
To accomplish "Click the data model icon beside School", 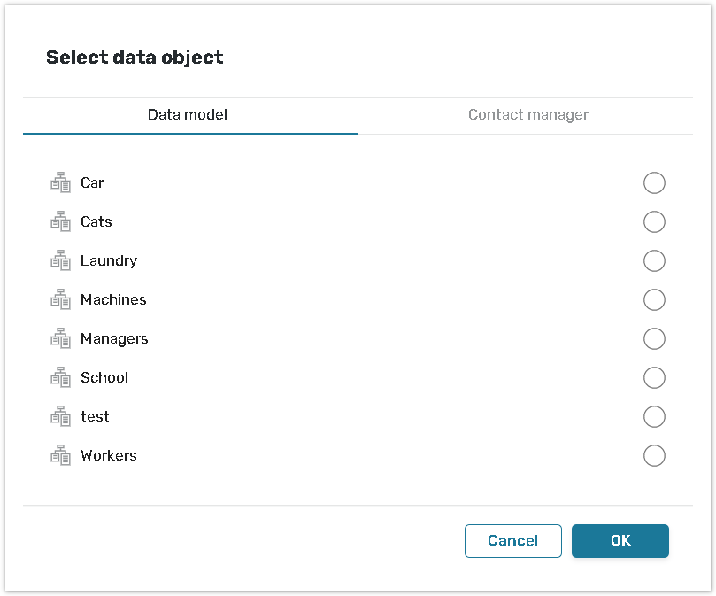I will tap(60, 378).
